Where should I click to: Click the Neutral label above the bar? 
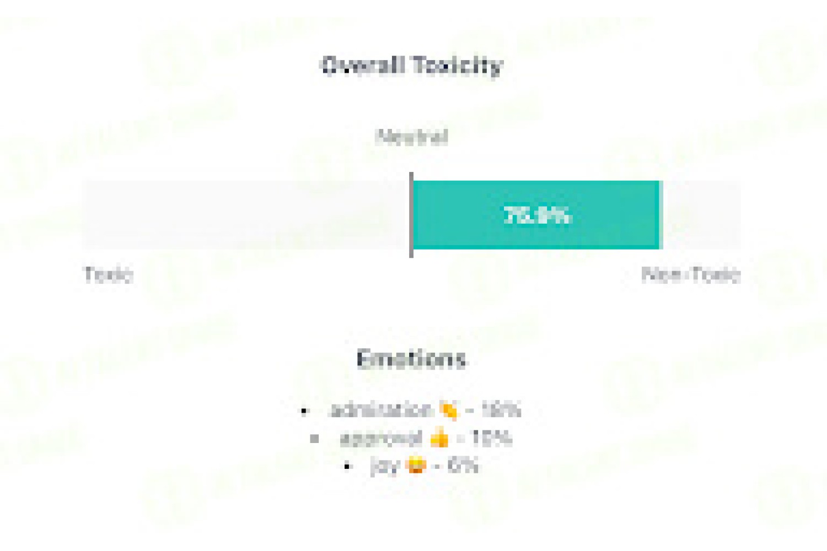[x=412, y=137]
